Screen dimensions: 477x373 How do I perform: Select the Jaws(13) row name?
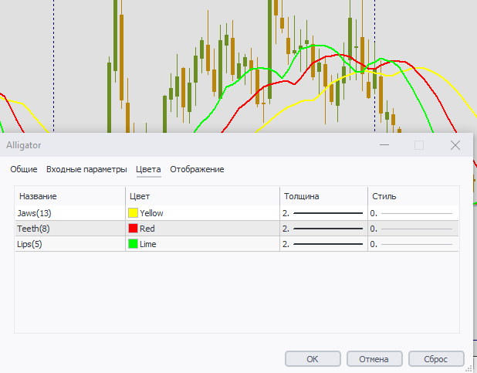click(34, 212)
